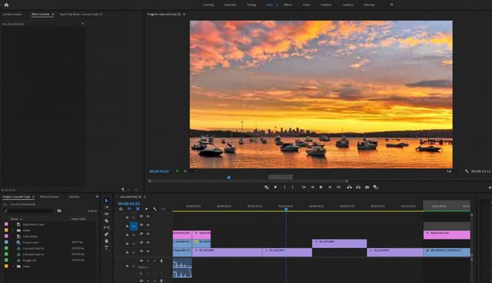The height and width of the screenshot is (283, 492).
Task: Click the Extract button
Action: click(358, 187)
